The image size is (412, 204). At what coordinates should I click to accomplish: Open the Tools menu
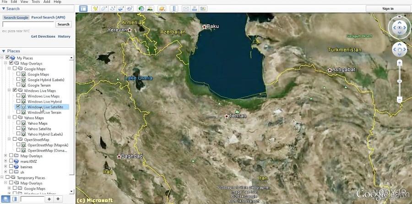pos(36,1)
